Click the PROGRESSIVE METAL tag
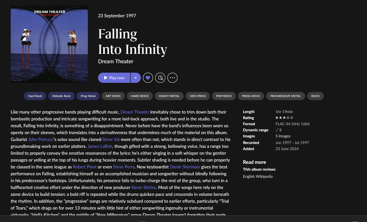Image resolution: width=367 pixels, height=222 pixels. pyautogui.click(x=286, y=96)
